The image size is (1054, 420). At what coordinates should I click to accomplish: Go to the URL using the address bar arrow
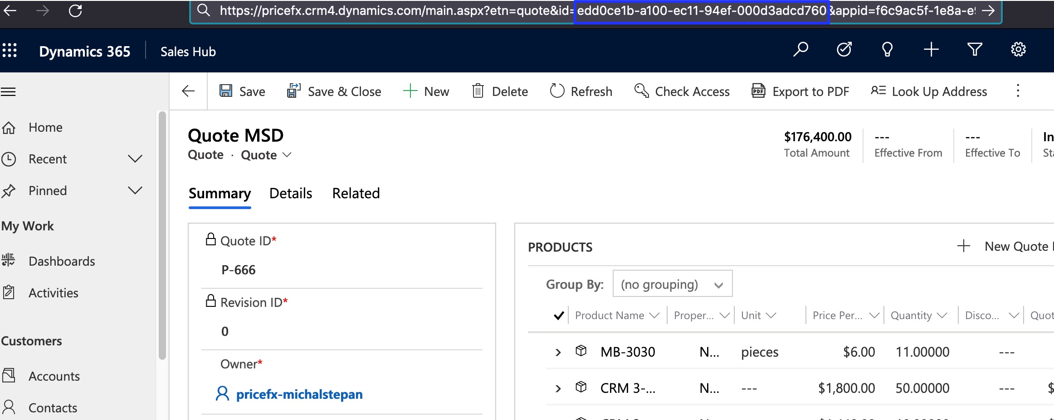(988, 11)
